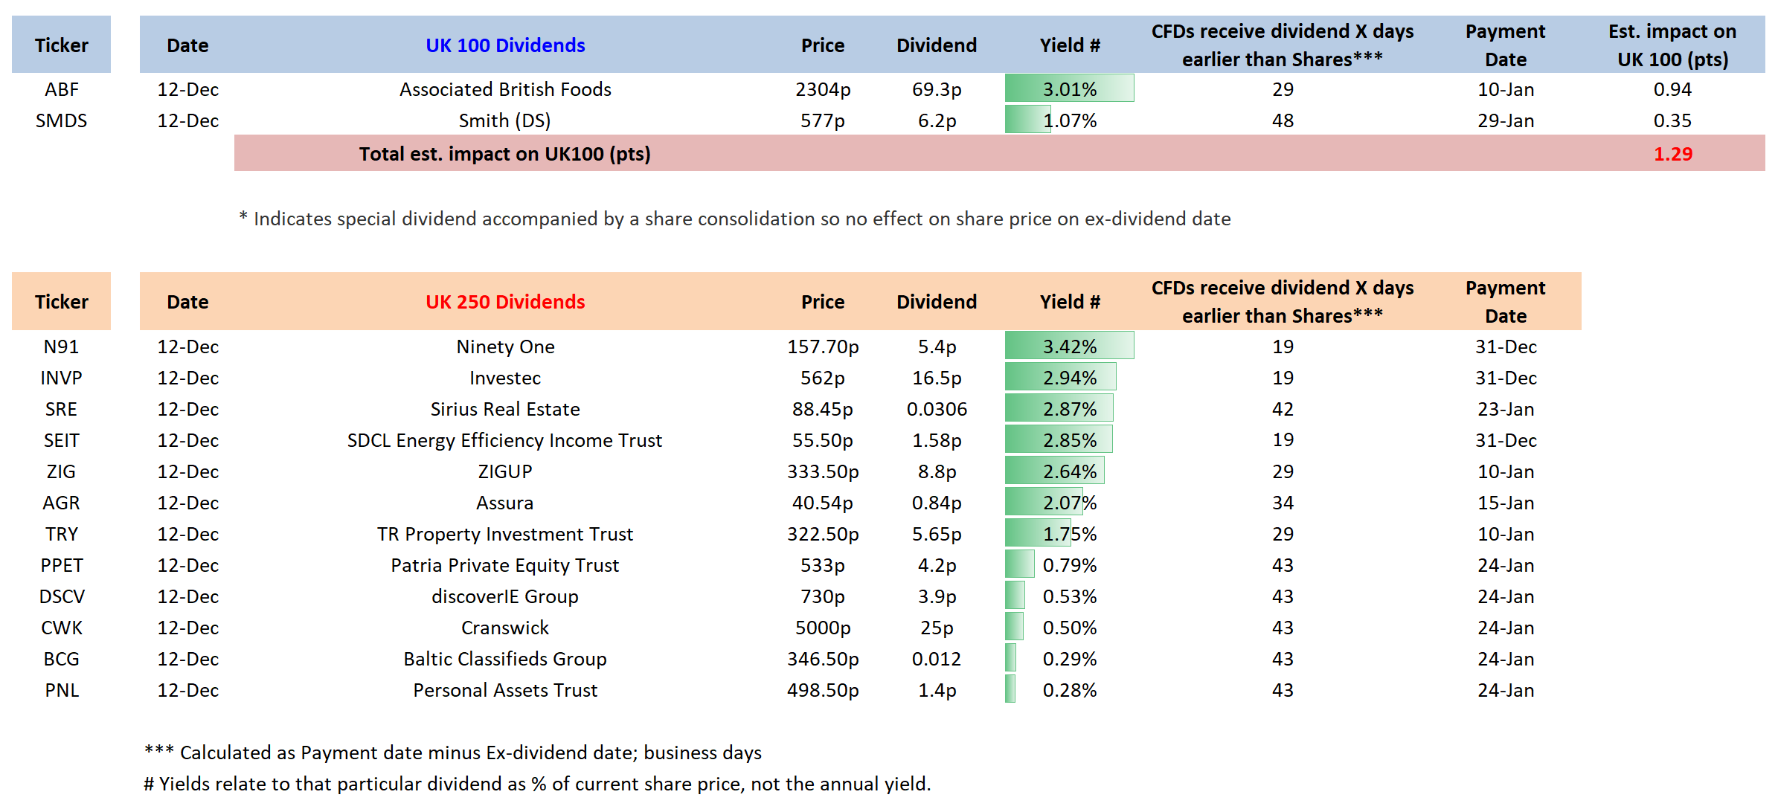
Task: Select the 3.01% yield bar
Action: 1070,88
